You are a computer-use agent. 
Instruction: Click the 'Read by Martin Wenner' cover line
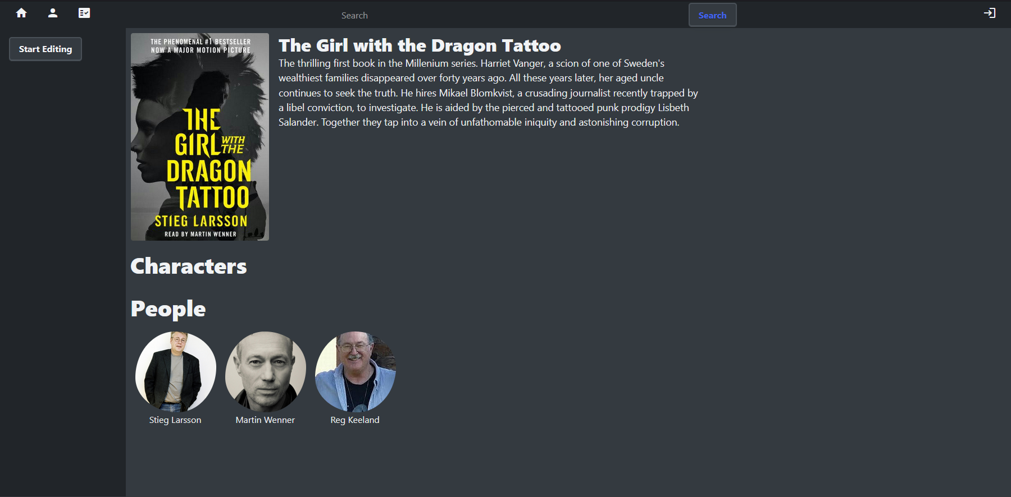[201, 234]
